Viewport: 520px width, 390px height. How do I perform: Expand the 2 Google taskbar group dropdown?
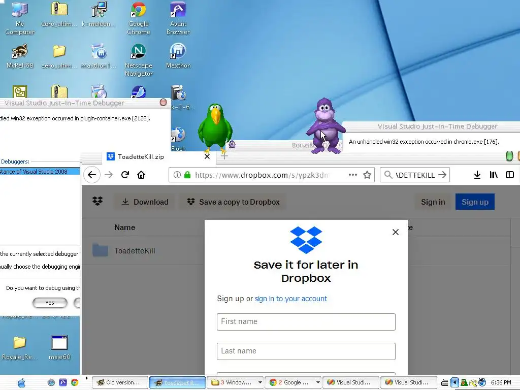point(318,382)
